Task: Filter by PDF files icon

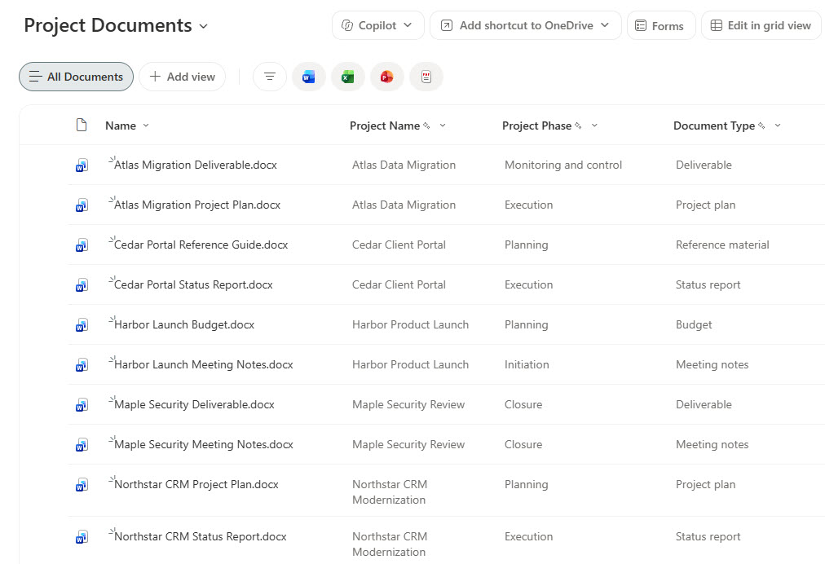Action: click(426, 77)
